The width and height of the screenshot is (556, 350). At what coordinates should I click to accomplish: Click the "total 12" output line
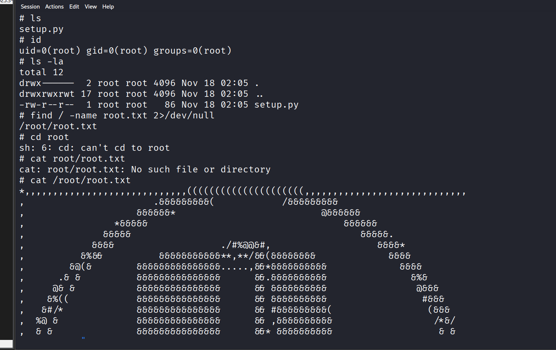point(41,72)
